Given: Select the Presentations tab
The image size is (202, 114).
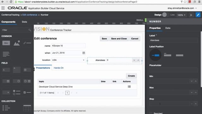Looking at the screenshot, I should tap(43, 68).
